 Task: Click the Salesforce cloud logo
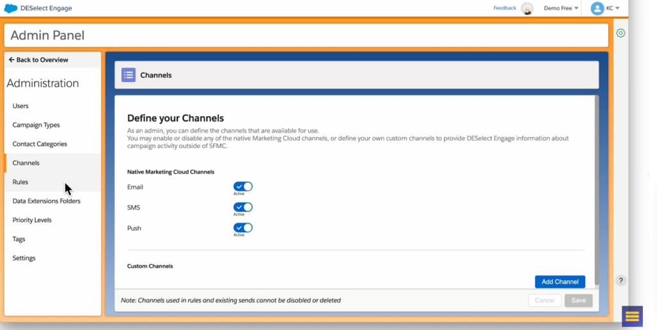click(10, 8)
